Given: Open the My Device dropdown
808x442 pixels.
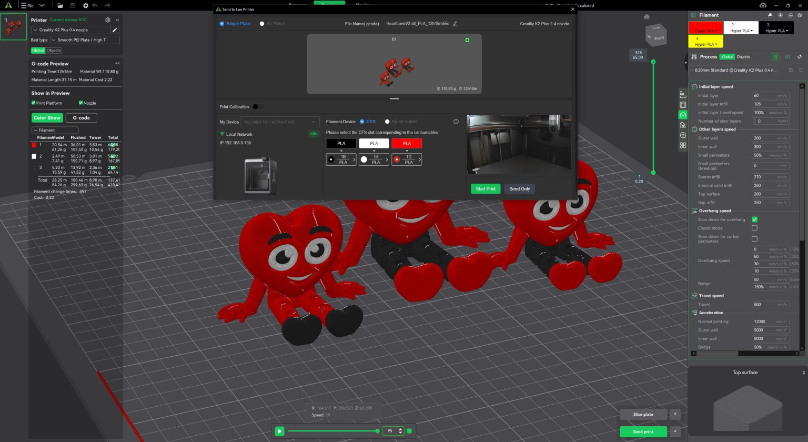Looking at the screenshot, I should [x=280, y=122].
